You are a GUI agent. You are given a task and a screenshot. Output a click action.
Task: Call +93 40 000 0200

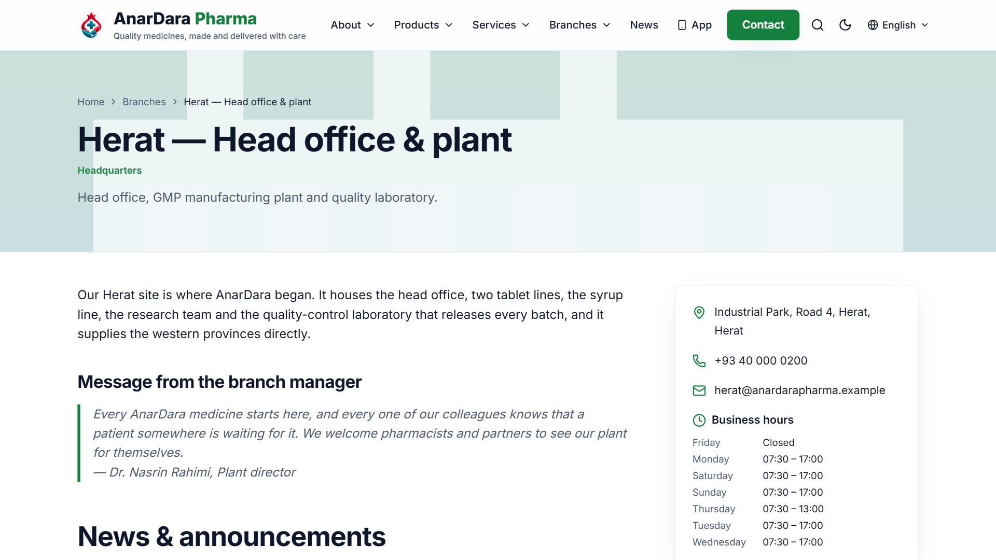[761, 361]
